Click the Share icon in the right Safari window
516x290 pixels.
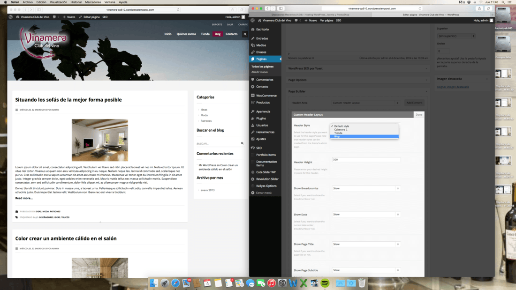(x=479, y=8)
